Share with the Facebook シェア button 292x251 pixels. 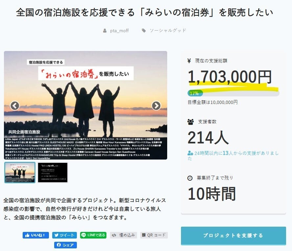[65, 245]
